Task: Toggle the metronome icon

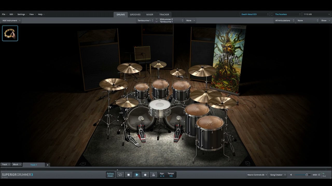Action: pyautogui.click(x=153, y=175)
